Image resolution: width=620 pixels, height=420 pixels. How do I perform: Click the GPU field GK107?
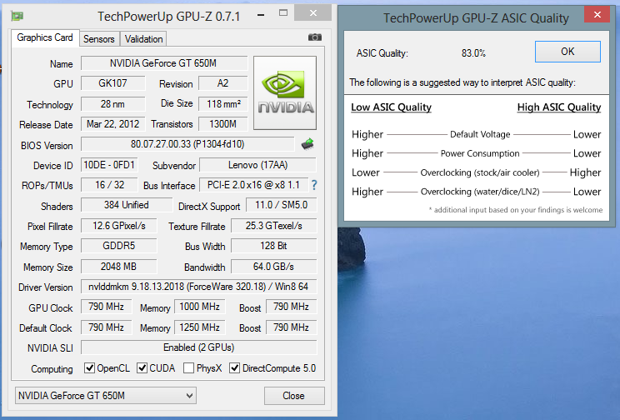pos(113,83)
